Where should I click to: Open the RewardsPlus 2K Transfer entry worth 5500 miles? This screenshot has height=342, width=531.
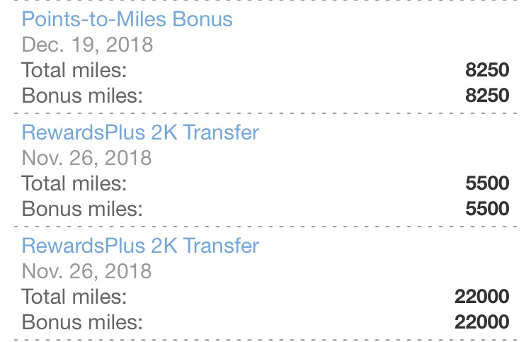coord(140,132)
